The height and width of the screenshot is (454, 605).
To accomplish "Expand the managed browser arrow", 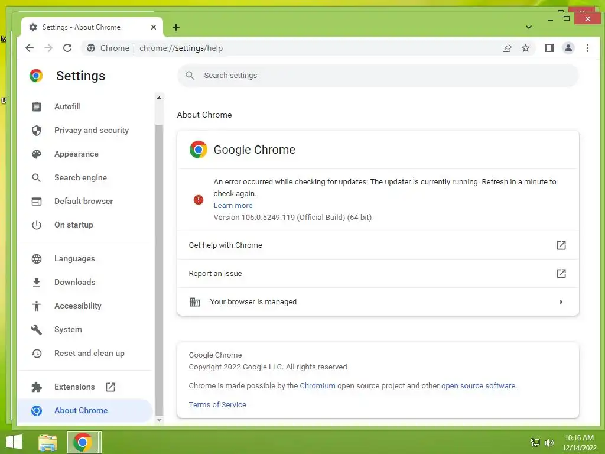I will [x=561, y=302].
